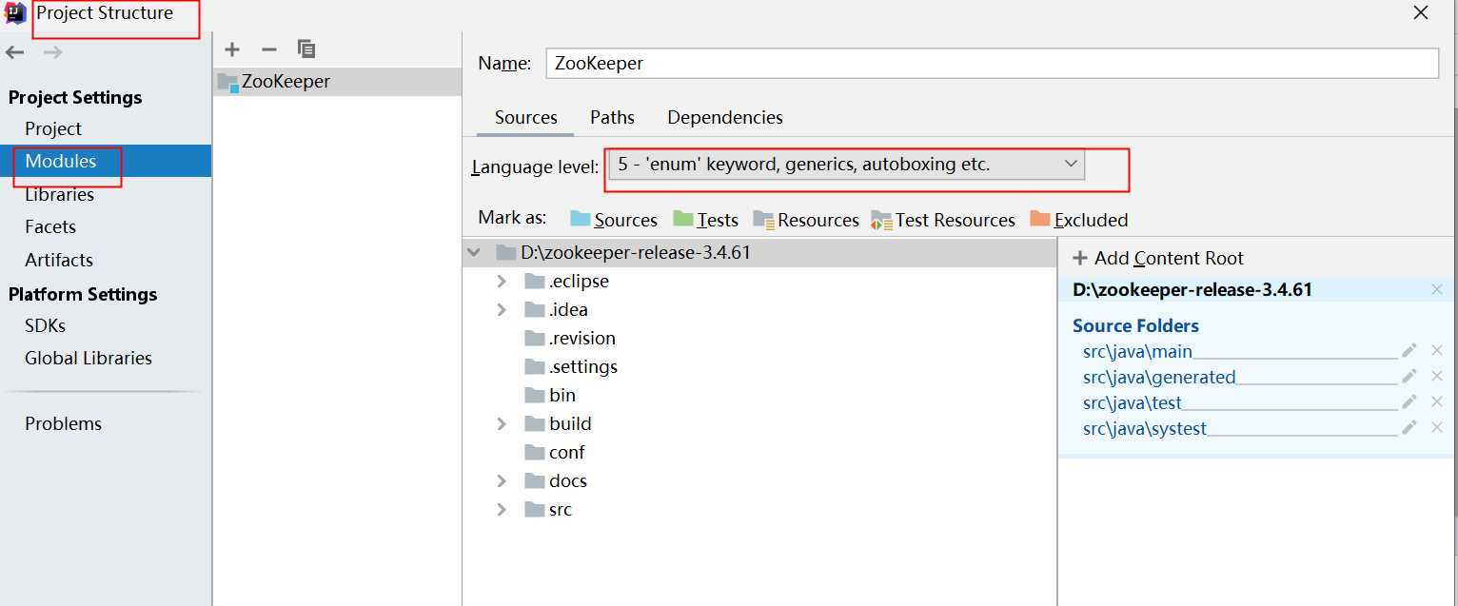Select the ZooKeeper module
Image resolution: width=1458 pixels, height=606 pixels.
(x=338, y=82)
